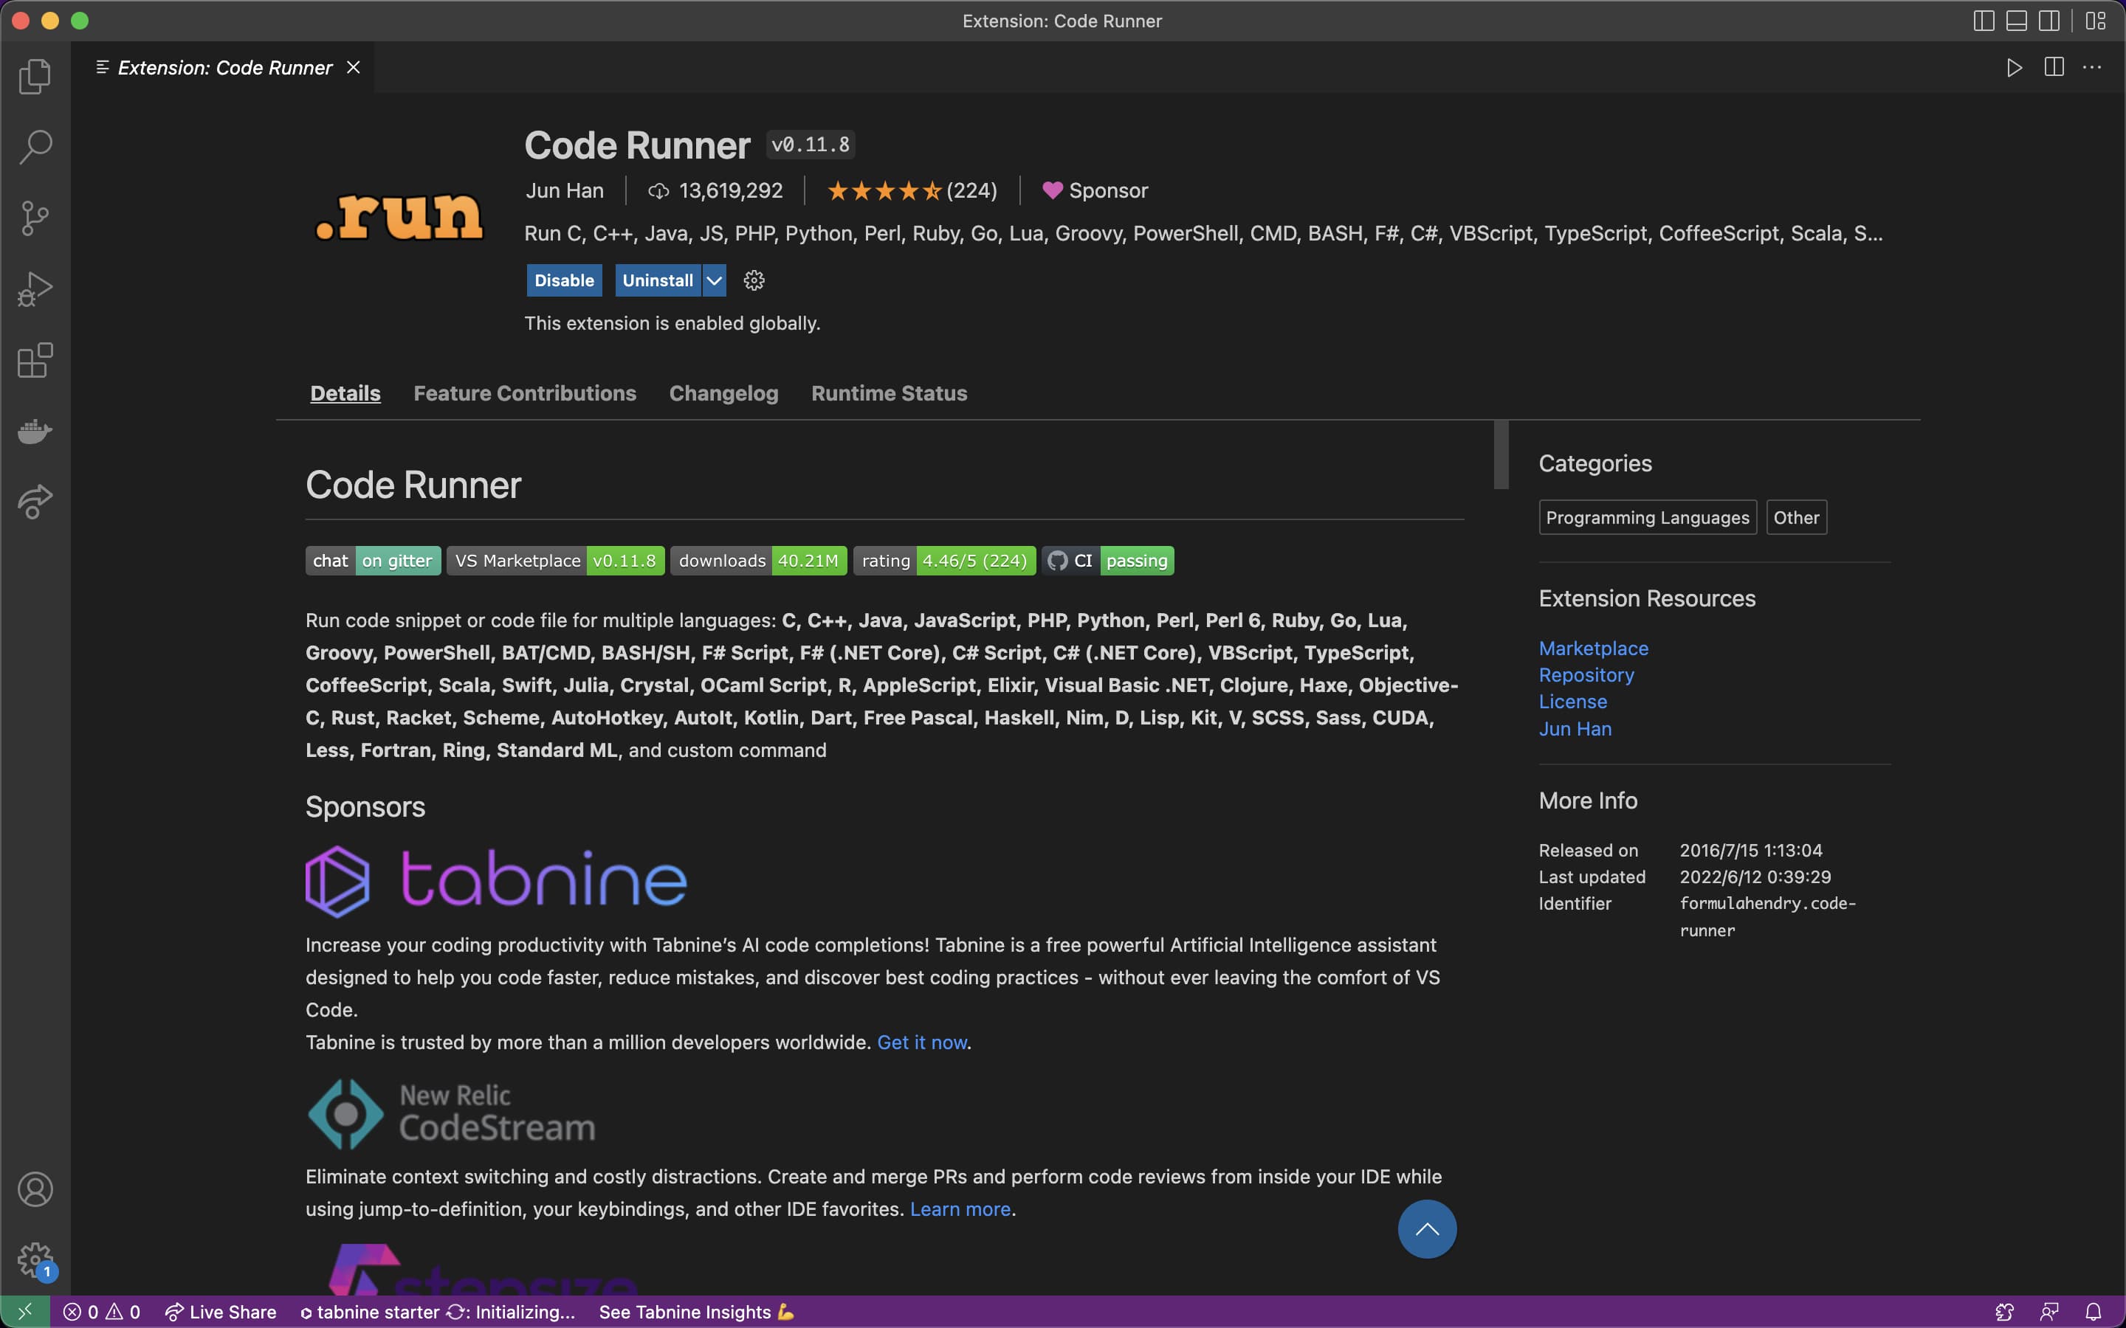Expand the Uninstall dropdown arrow

click(715, 280)
